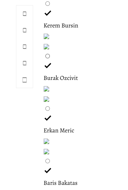Open first broken image below Kerem Bursin
The width and height of the screenshot is (128, 190).
pyautogui.click(x=46, y=36)
